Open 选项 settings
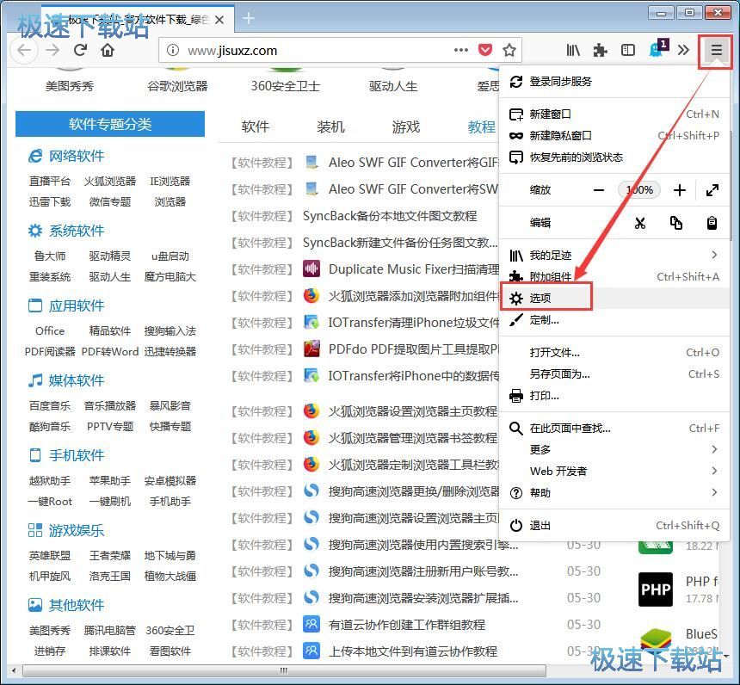 [614, 298]
